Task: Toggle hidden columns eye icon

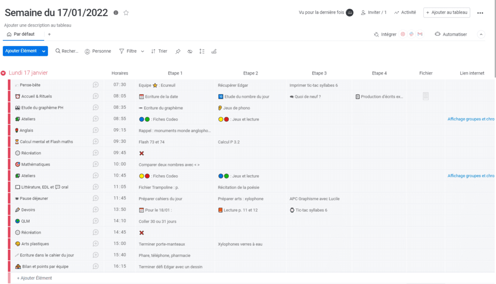Action: 190,51
